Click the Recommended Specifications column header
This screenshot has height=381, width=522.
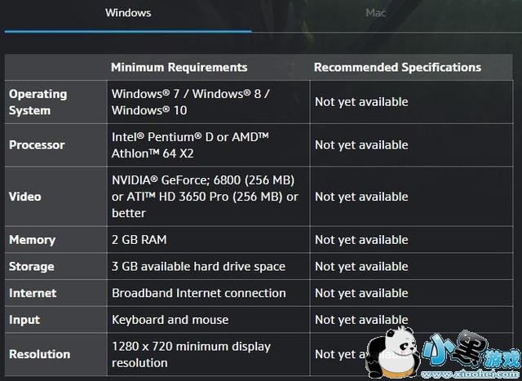coord(397,67)
